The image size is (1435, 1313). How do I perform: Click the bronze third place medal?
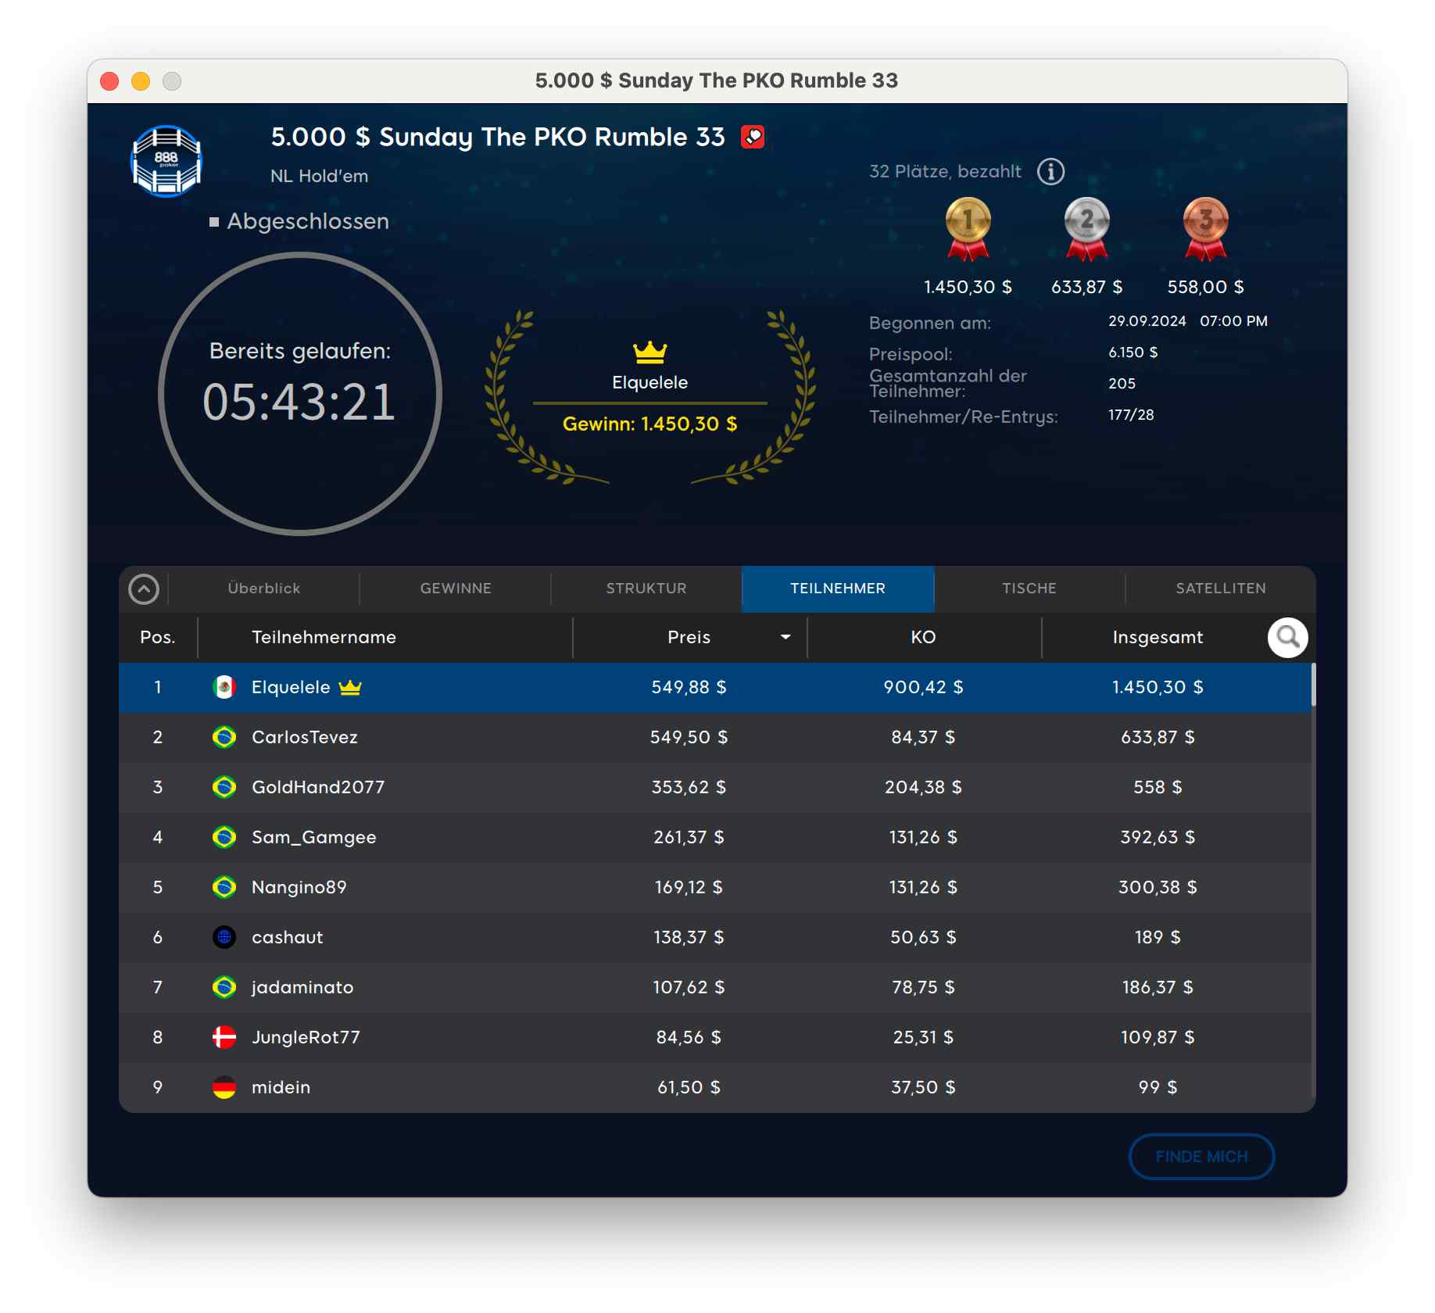point(1205,228)
